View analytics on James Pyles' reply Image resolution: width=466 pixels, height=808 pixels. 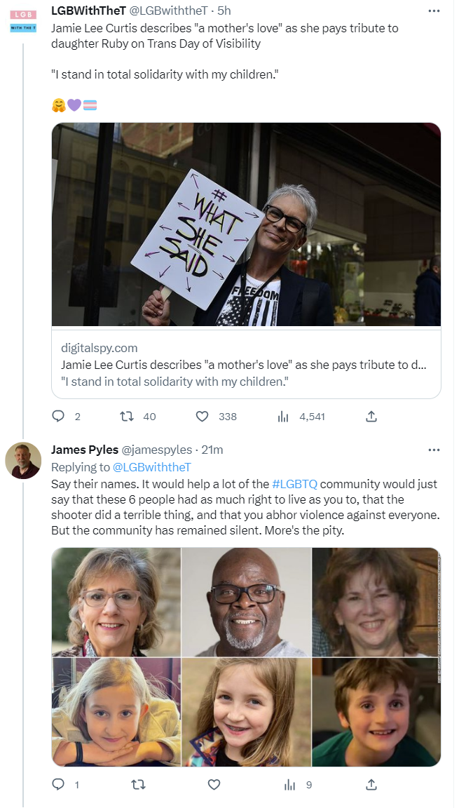click(289, 784)
